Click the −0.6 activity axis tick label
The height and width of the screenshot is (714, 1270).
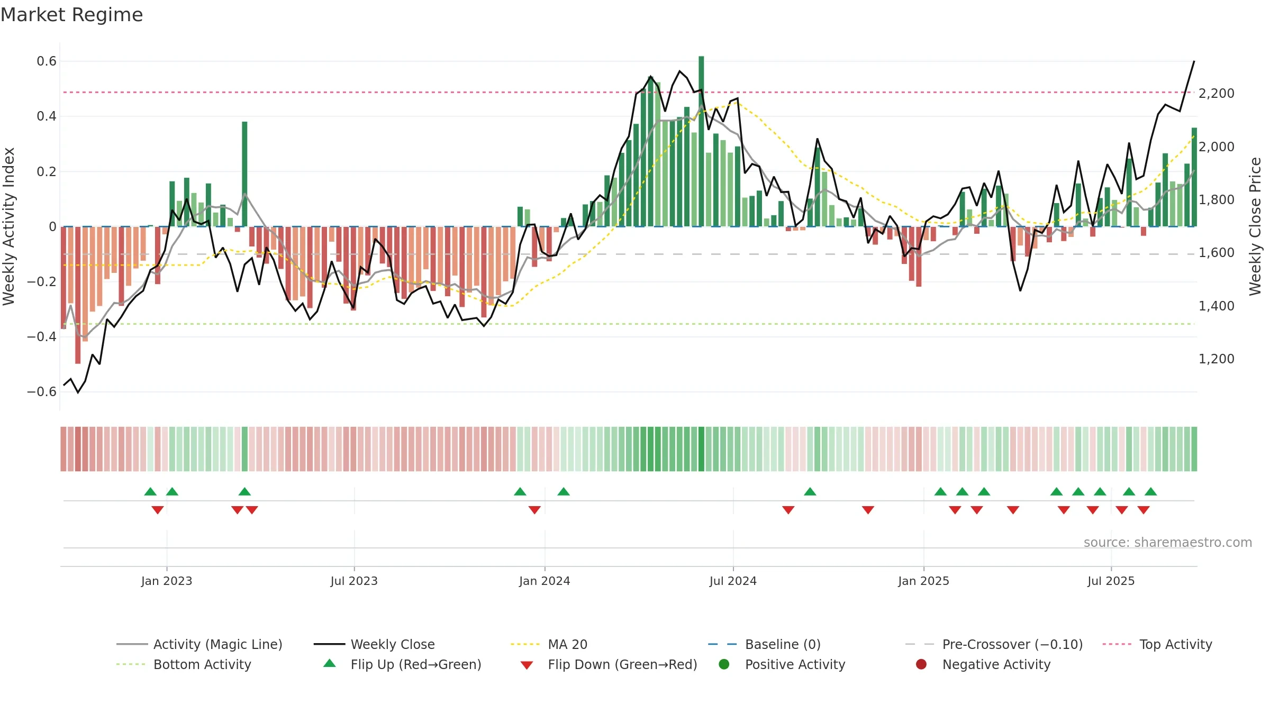(x=41, y=392)
